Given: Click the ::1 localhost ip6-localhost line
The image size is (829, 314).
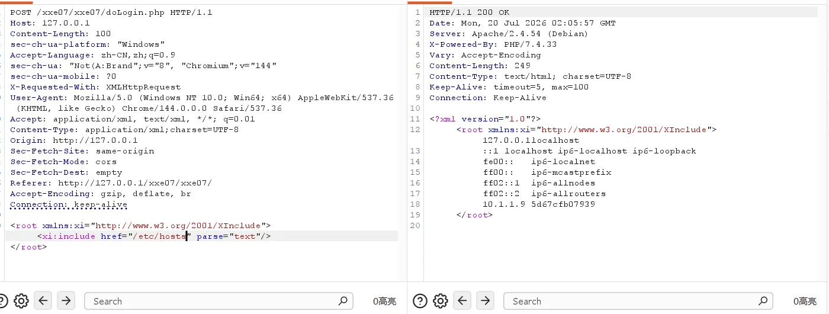Looking at the screenshot, I should click(590, 151).
